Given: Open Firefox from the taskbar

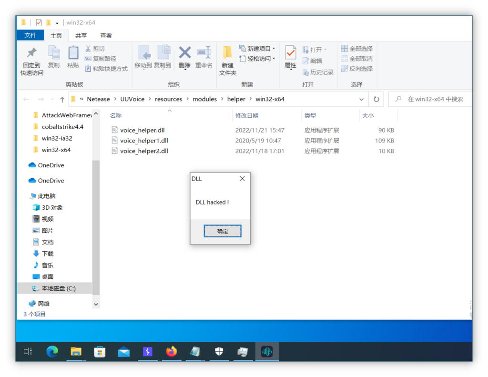Looking at the screenshot, I should tap(171, 351).
